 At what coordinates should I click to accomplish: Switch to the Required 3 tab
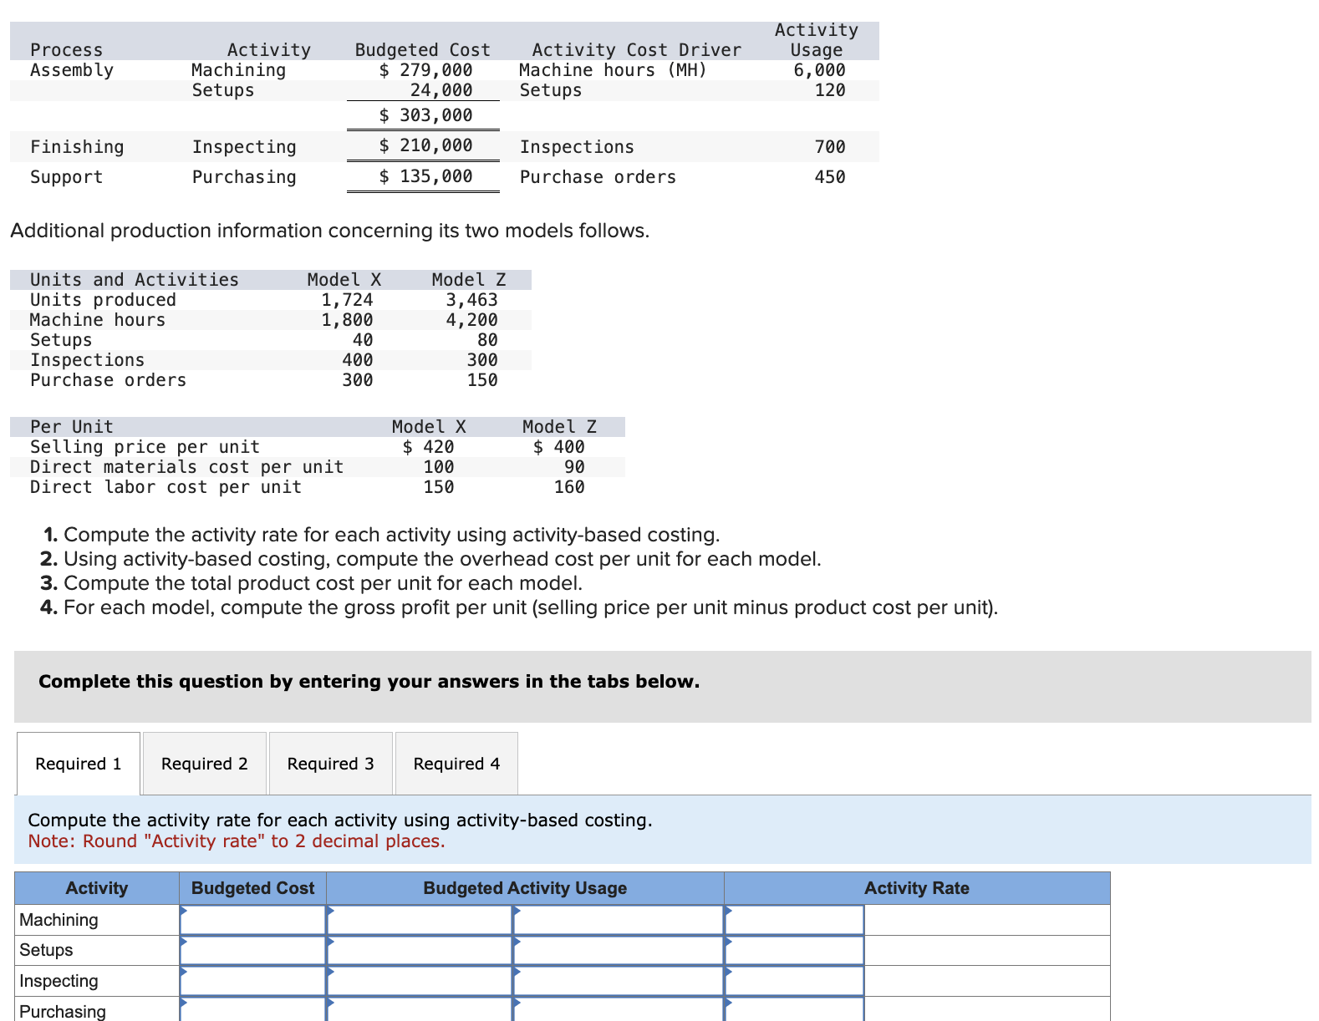(331, 764)
